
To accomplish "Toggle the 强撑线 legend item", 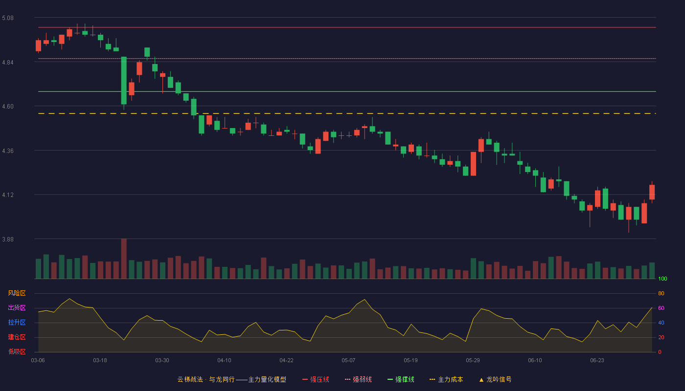I will coord(401,379).
